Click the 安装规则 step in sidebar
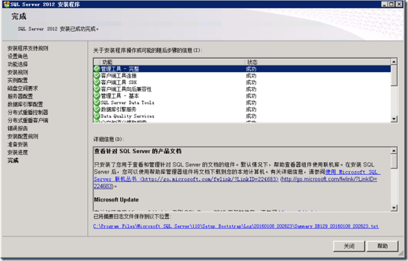The height and width of the screenshot is (261, 408). [x=17, y=72]
